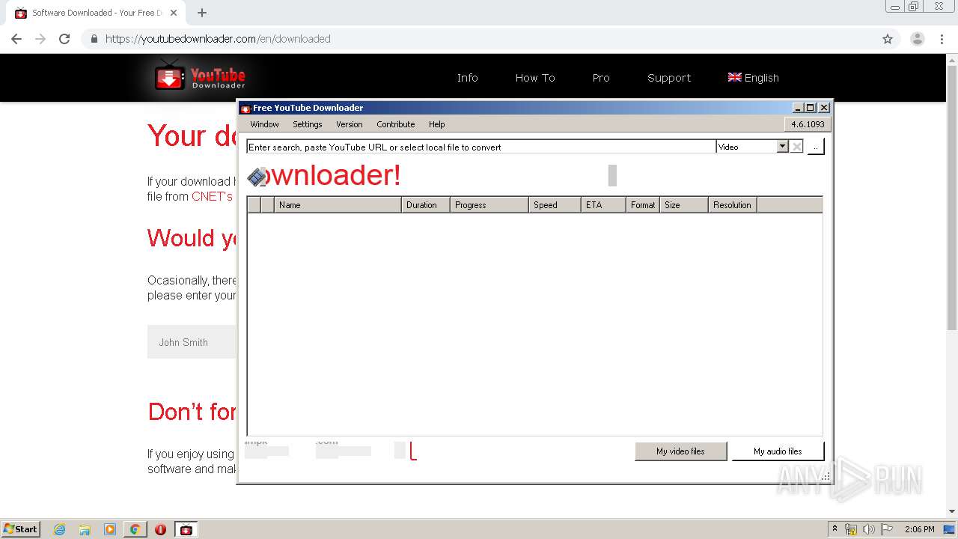Click the John Smith name field
This screenshot has width=958, height=539.
192,342
